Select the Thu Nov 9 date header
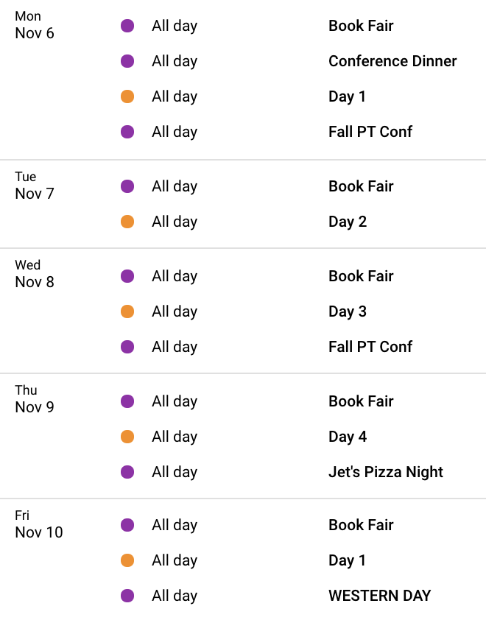The height and width of the screenshot is (620, 486). [x=35, y=399]
